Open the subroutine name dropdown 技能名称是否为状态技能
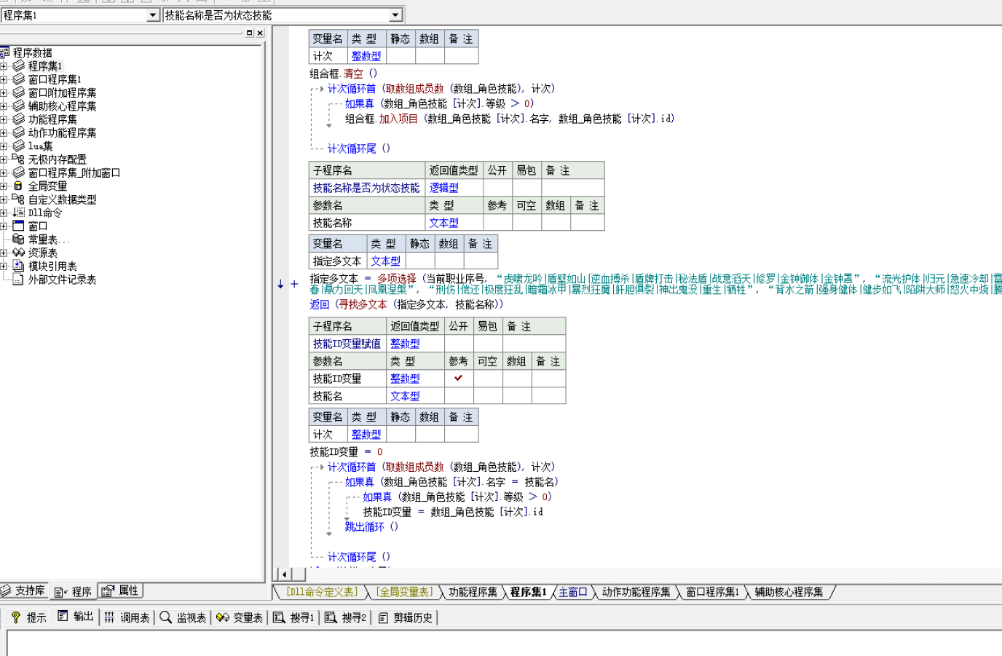The height and width of the screenshot is (656, 1002). pyautogui.click(x=395, y=15)
